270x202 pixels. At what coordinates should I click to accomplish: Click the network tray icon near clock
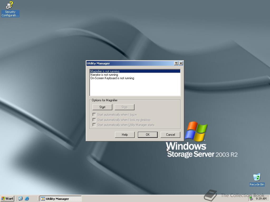pos(251,199)
